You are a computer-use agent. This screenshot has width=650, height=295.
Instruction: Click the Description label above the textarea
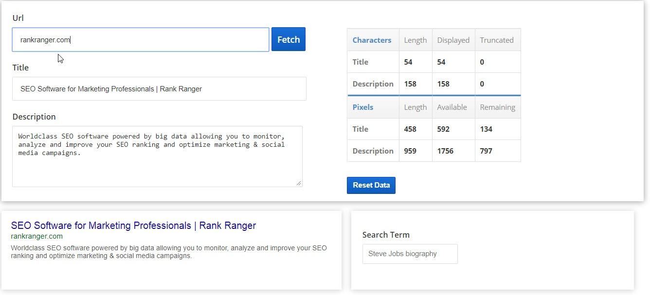click(x=34, y=117)
